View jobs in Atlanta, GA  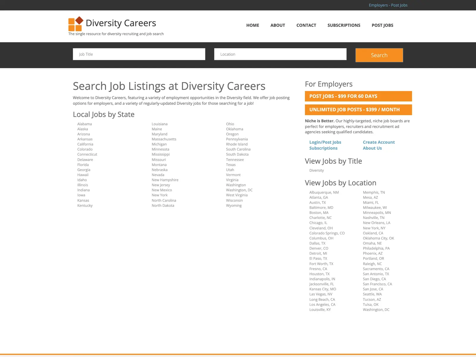pyautogui.click(x=319, y=198)
